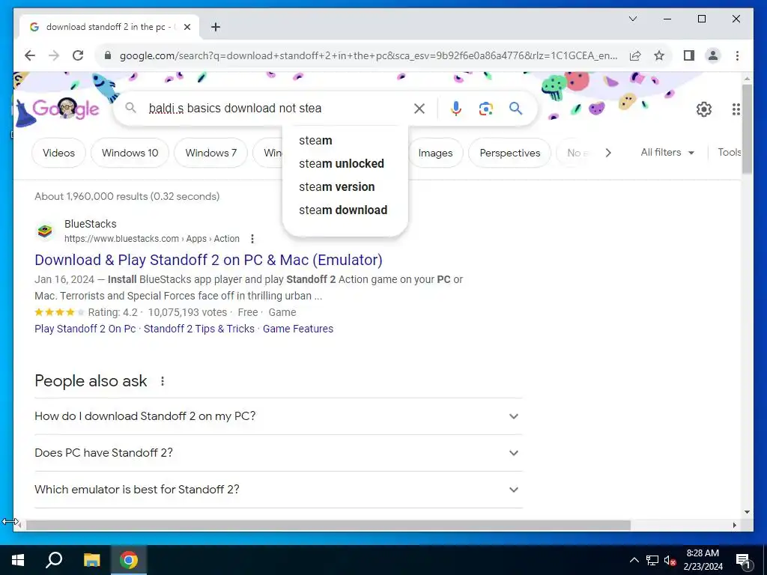Select the Windows 10 filter chip
This screenshot has width=767, height=575.
[x=130, y=153]
